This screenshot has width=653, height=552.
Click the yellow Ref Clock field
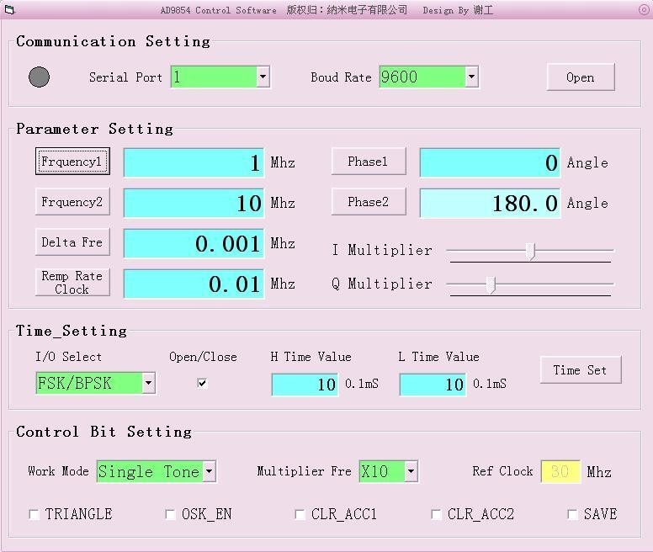[x=560, y=472]
